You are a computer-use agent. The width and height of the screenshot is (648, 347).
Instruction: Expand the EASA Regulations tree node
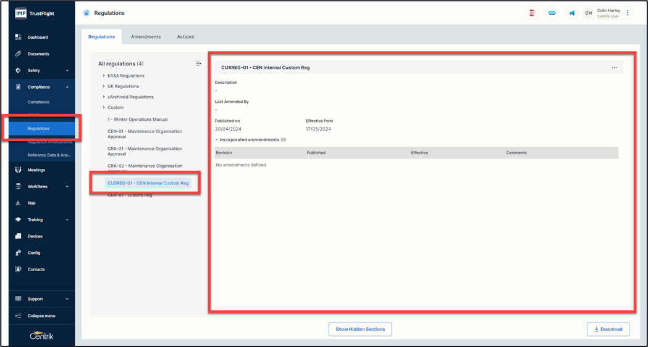[x=104, y=76]
